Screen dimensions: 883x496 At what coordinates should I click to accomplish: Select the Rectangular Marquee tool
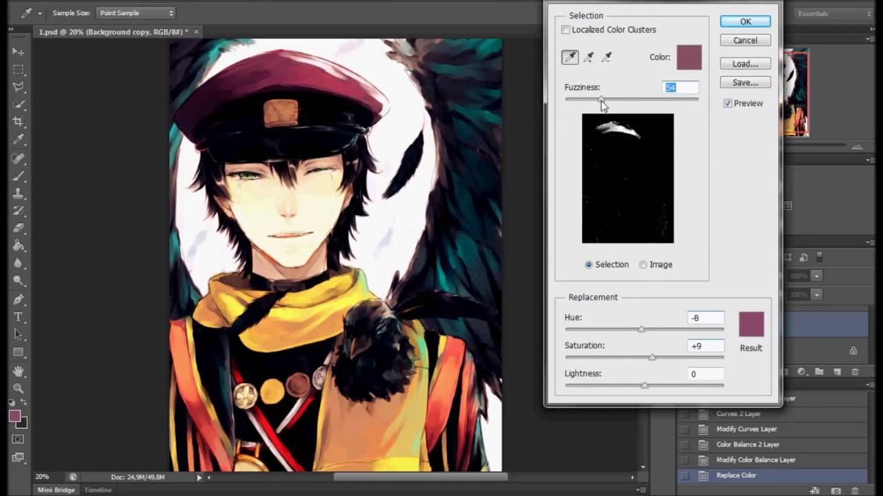19,70
